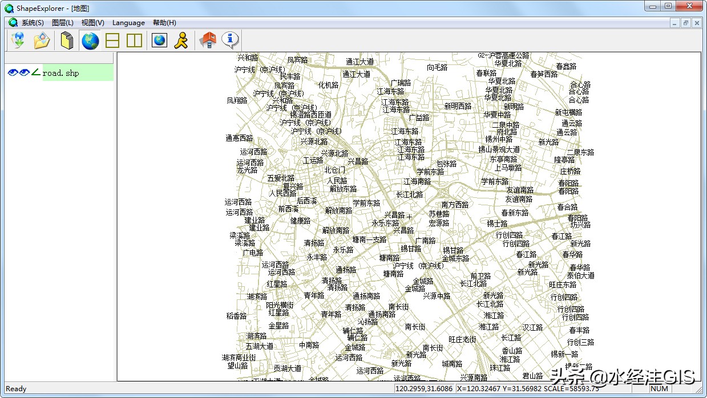The image size is (707, 398).
Task: Open the 视图(V) menu
Action: [92, 22]
